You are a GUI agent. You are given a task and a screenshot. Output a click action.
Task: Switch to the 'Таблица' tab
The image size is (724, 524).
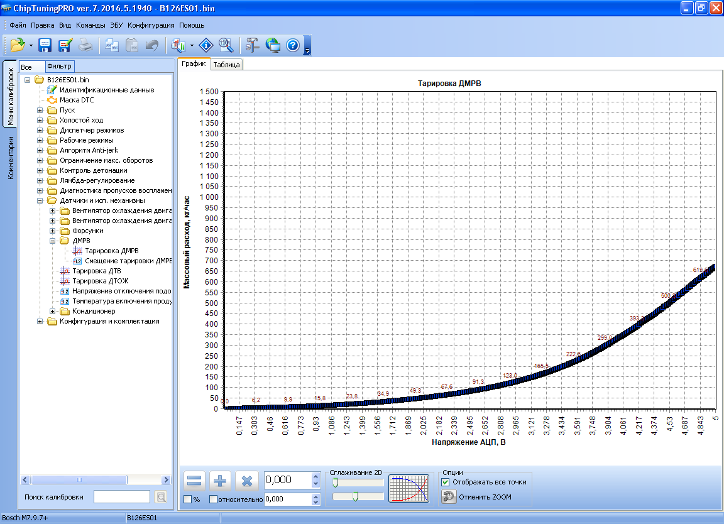226,65
